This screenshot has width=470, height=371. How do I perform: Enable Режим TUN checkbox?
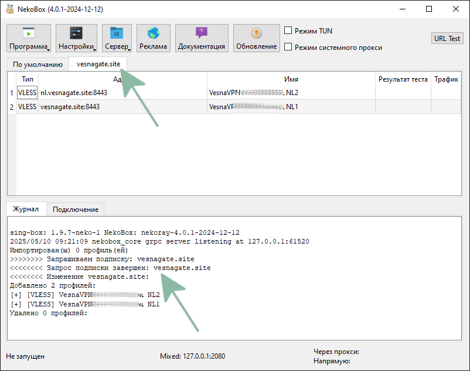[288, 31]
